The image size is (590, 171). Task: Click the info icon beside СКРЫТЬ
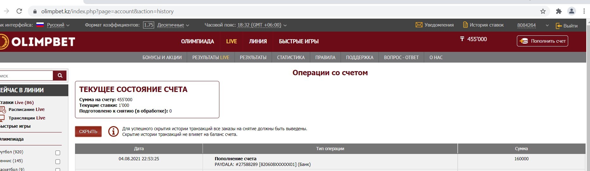pyautogui.click(x=113, y=131)
